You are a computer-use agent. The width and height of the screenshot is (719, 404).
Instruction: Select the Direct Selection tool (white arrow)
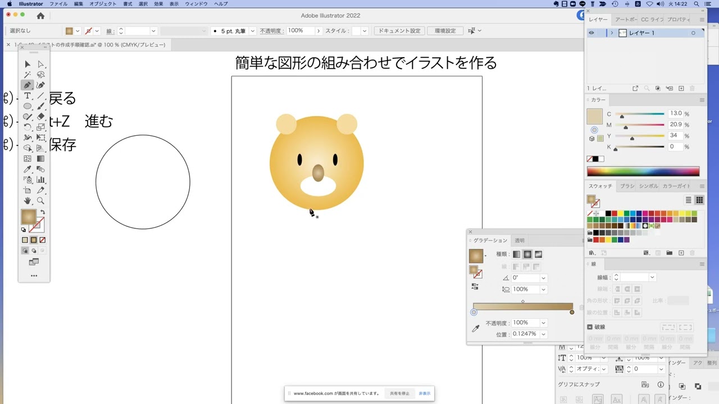[40, 64]
